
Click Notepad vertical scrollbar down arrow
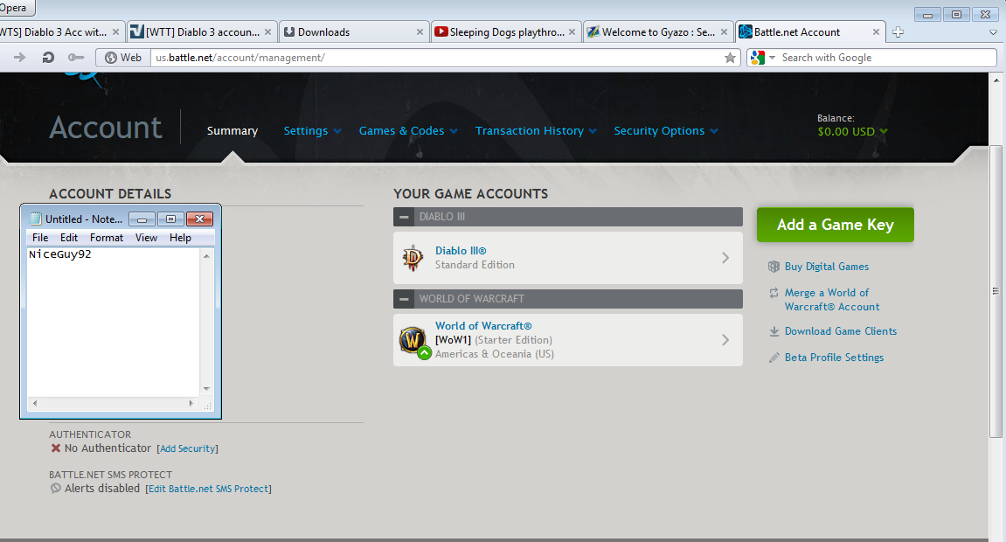[206, 389]
